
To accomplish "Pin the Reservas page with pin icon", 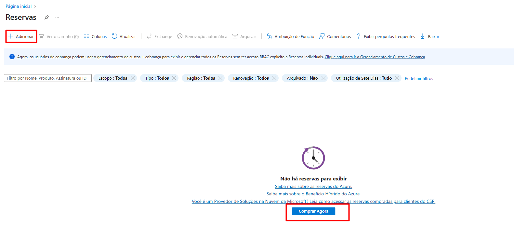I will [x=47, y=17].
